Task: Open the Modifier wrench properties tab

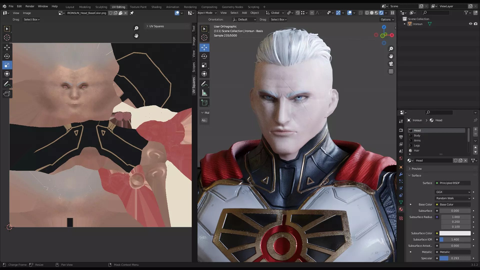Action: coord(401,174)
